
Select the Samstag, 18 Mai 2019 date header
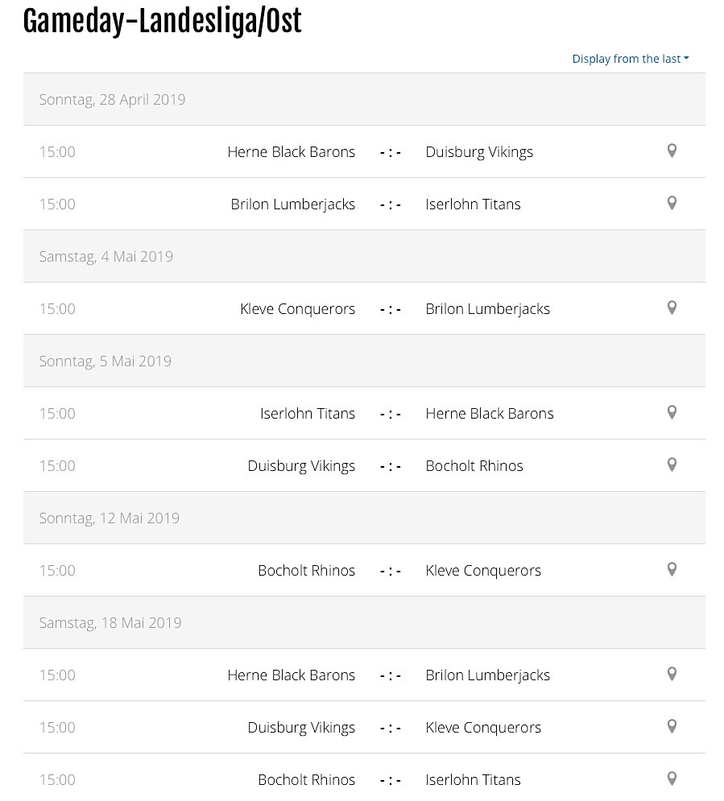[x=110, y=622]
